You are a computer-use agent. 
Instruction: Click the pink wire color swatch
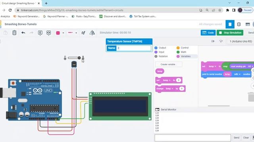pos(58,33)
